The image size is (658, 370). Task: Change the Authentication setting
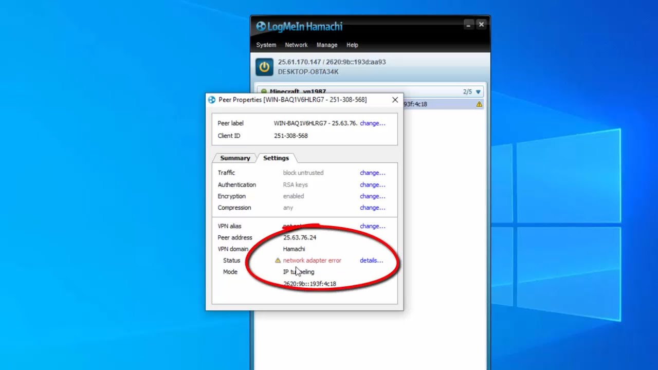click(372, 185)
